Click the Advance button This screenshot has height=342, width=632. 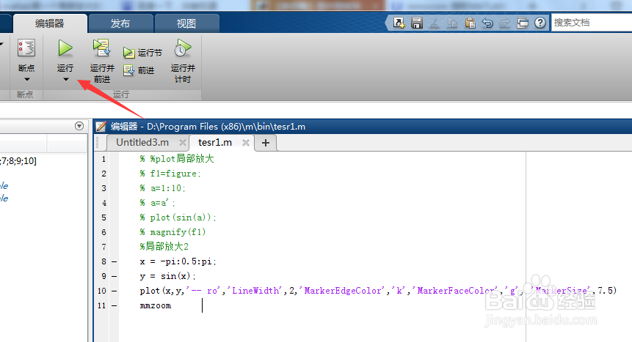coord(139,70)
